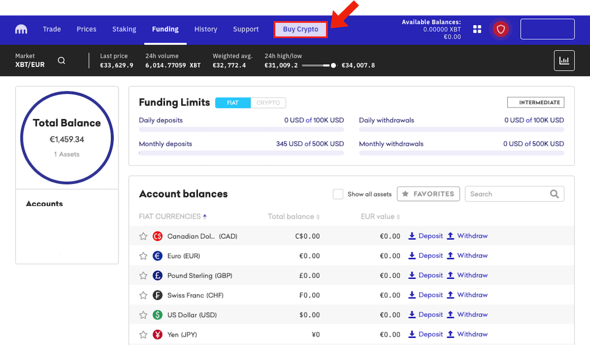
Task: Open the chart icon button
Action: [x=564, y=61]
